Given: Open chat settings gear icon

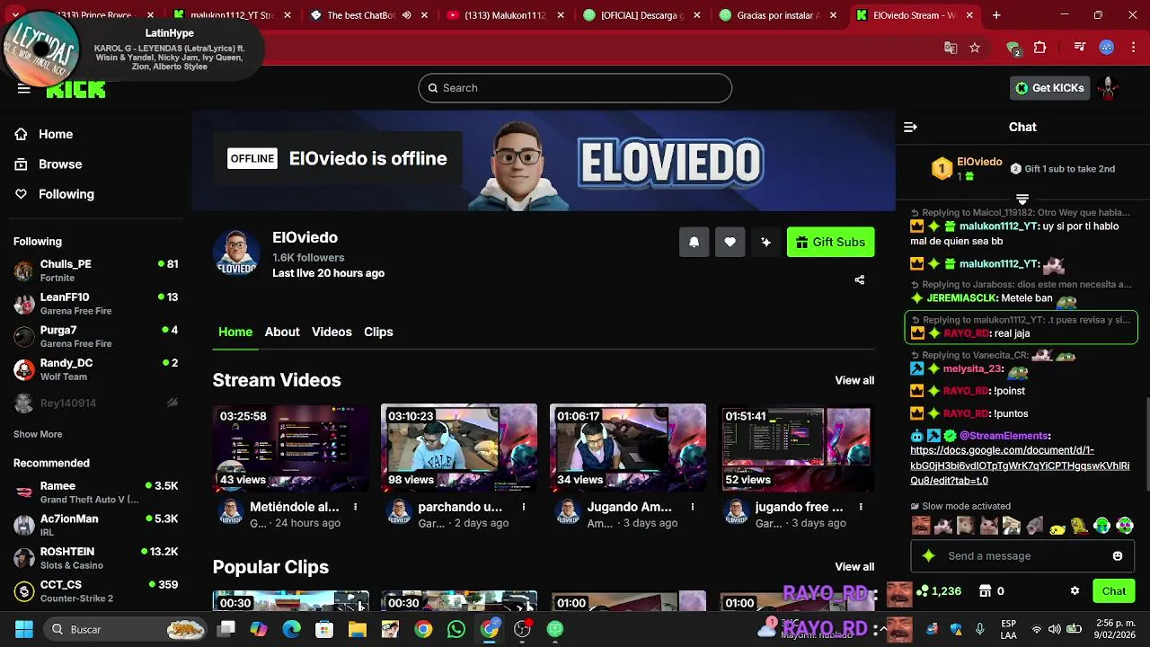Looking at the screenshot, I should 1075,591.
